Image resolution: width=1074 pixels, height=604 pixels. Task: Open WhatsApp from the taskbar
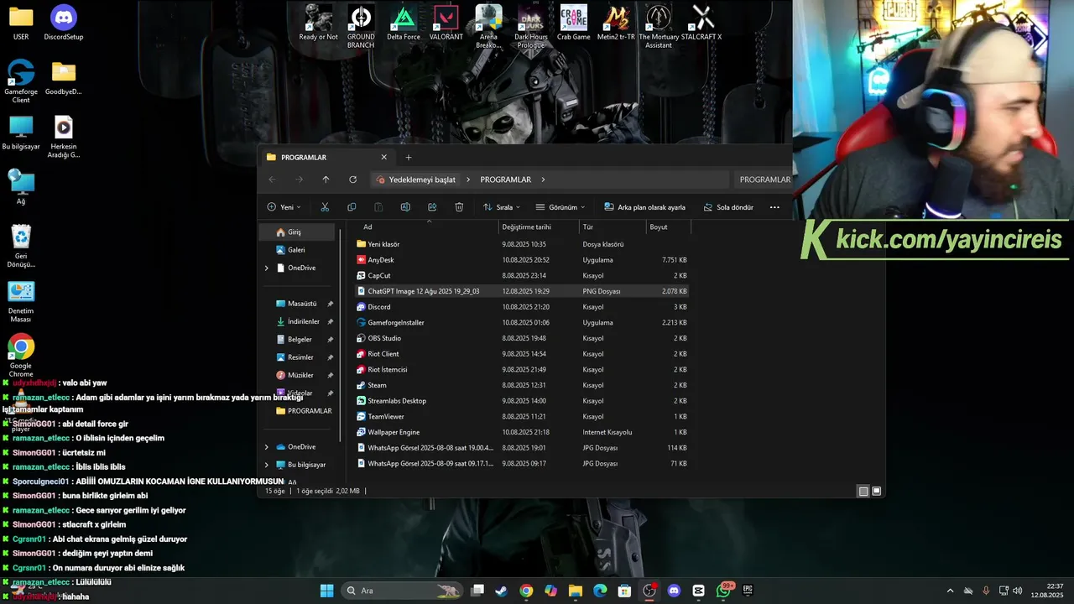(724, 591)
